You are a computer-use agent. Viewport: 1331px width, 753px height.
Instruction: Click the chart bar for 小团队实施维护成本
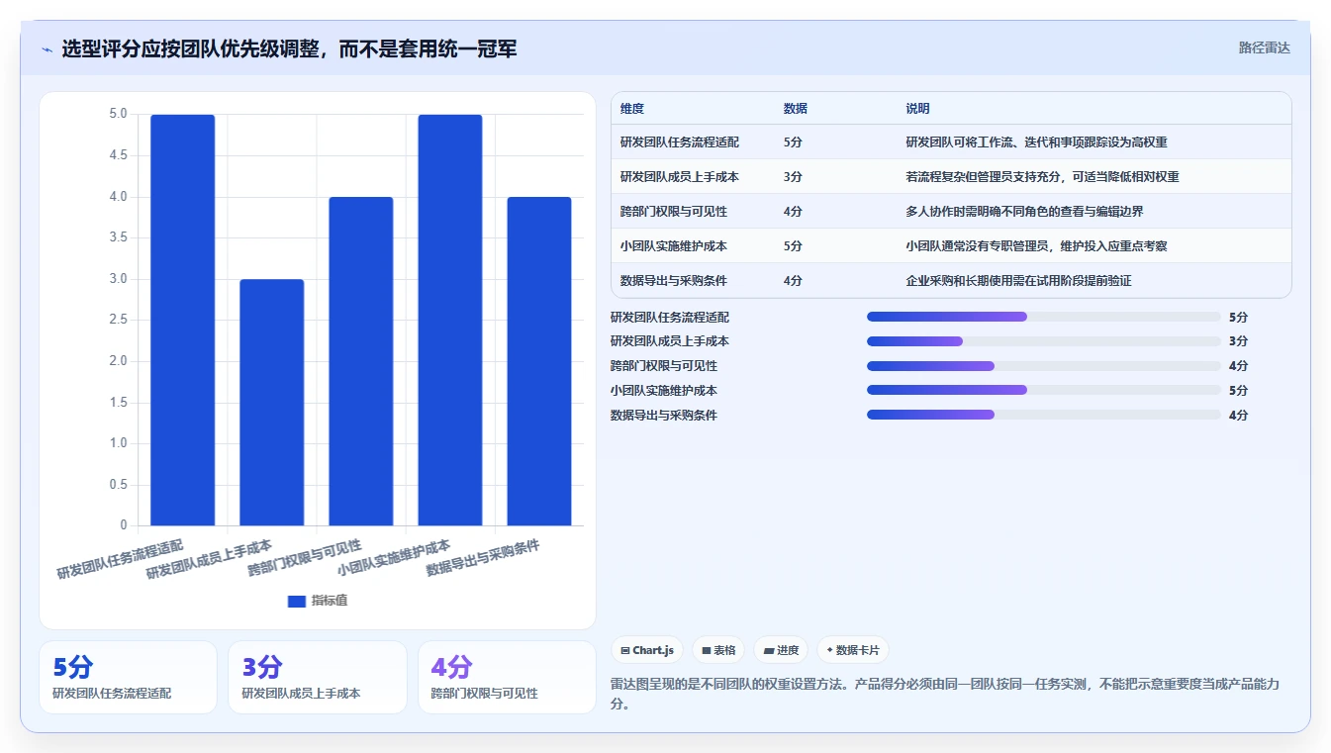(x=450, y=320)
